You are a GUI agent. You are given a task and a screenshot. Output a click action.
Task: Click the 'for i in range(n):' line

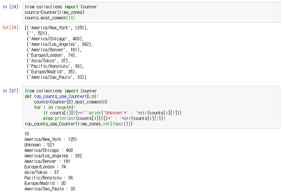(x=55, y=107)
